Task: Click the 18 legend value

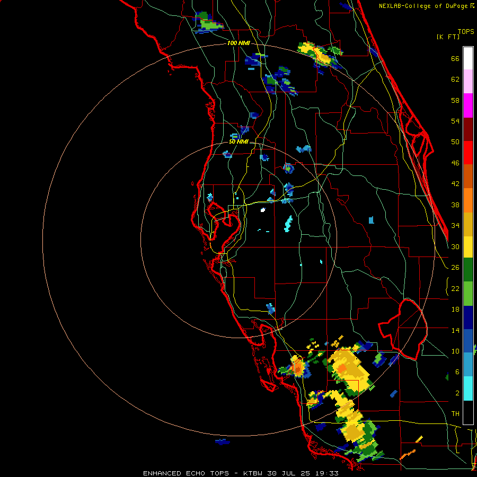Action: (x=455, y=310)
